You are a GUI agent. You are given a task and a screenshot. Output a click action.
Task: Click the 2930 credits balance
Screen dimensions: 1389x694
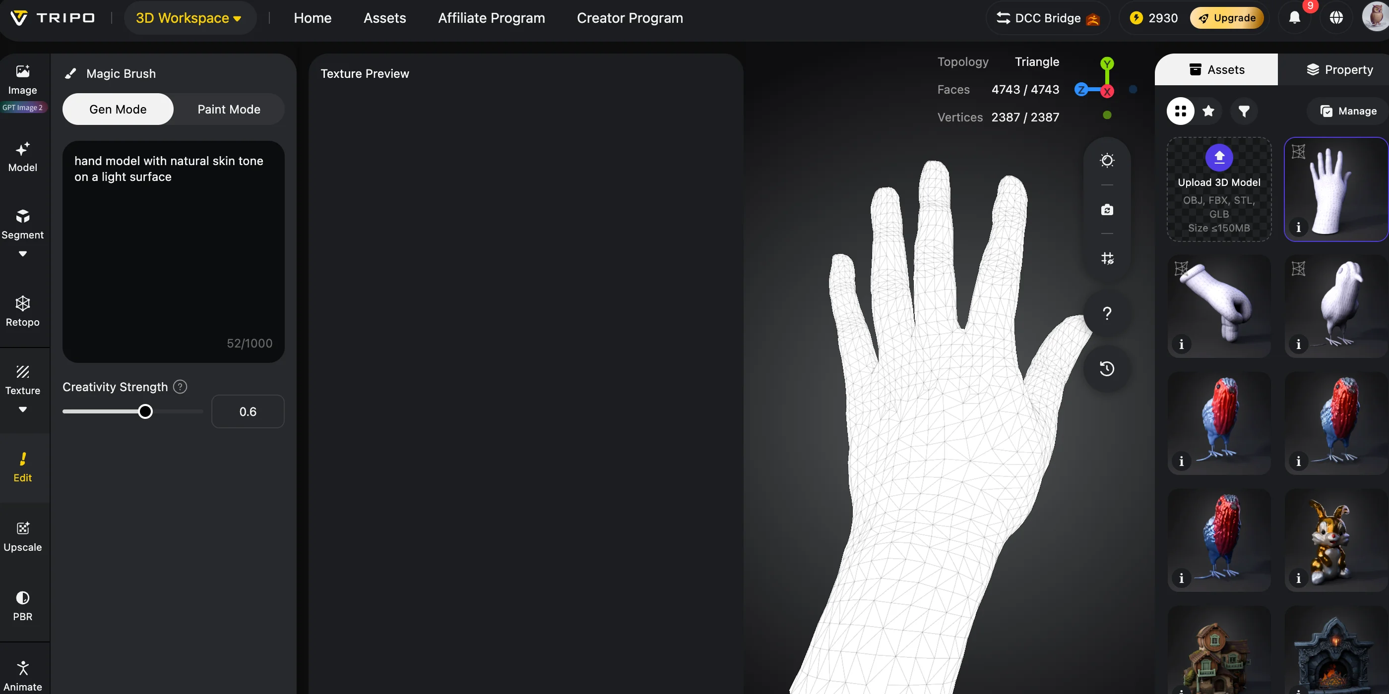pyautogui.click(x=1153, y=18)
